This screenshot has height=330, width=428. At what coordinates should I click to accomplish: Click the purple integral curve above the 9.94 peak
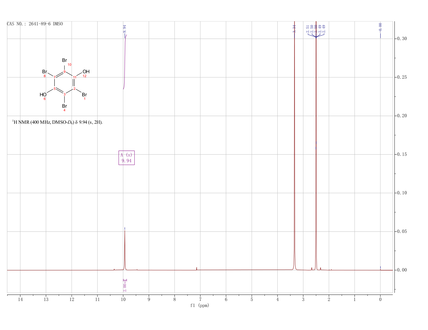(125, 62)
